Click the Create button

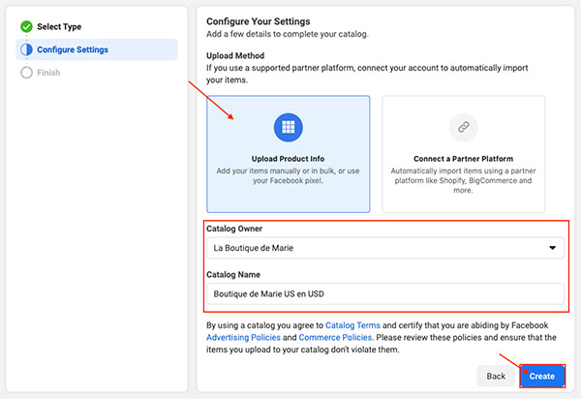click(x=542, y=376)
